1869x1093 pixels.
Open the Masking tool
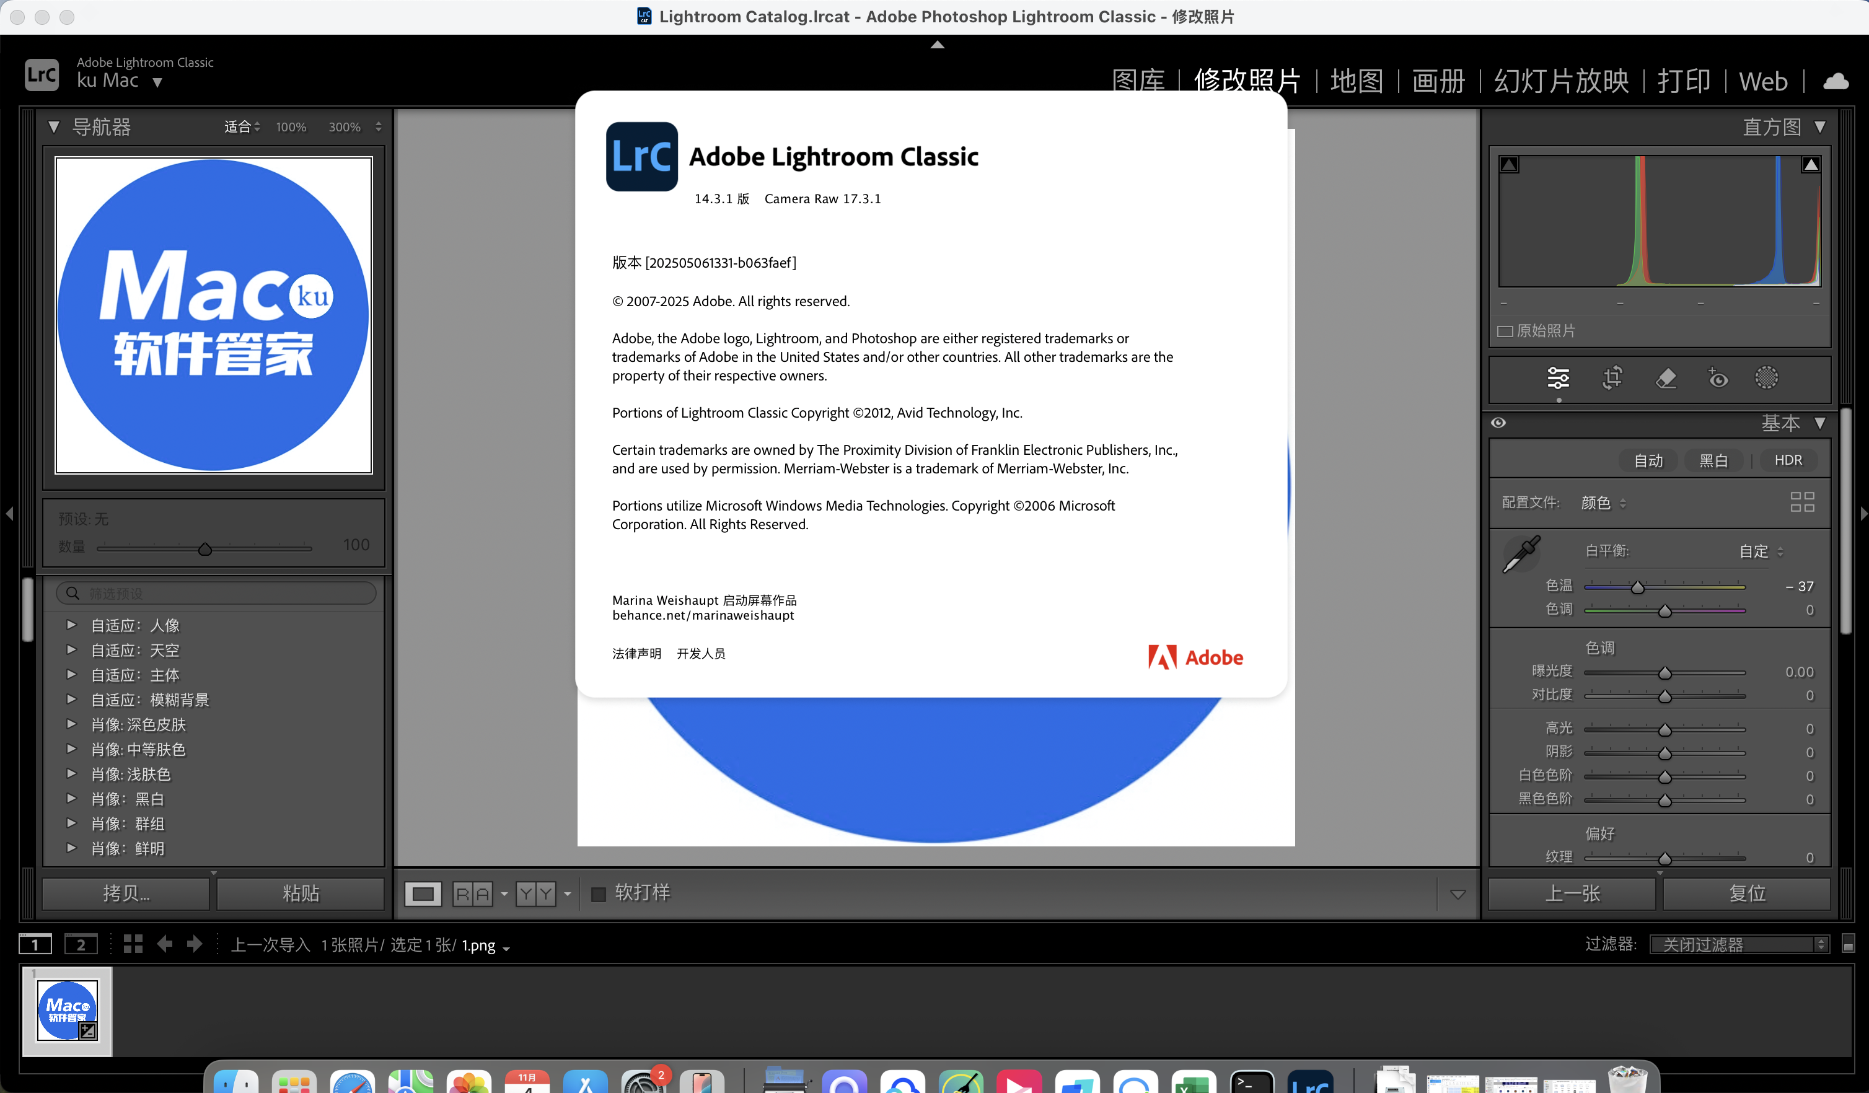coord(1766,378)
